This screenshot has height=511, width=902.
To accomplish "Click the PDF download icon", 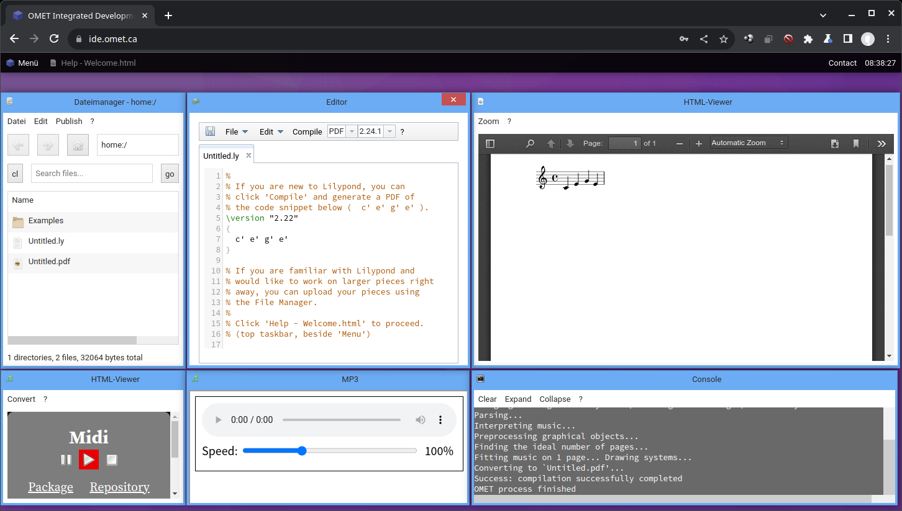I will coord(835,143).
